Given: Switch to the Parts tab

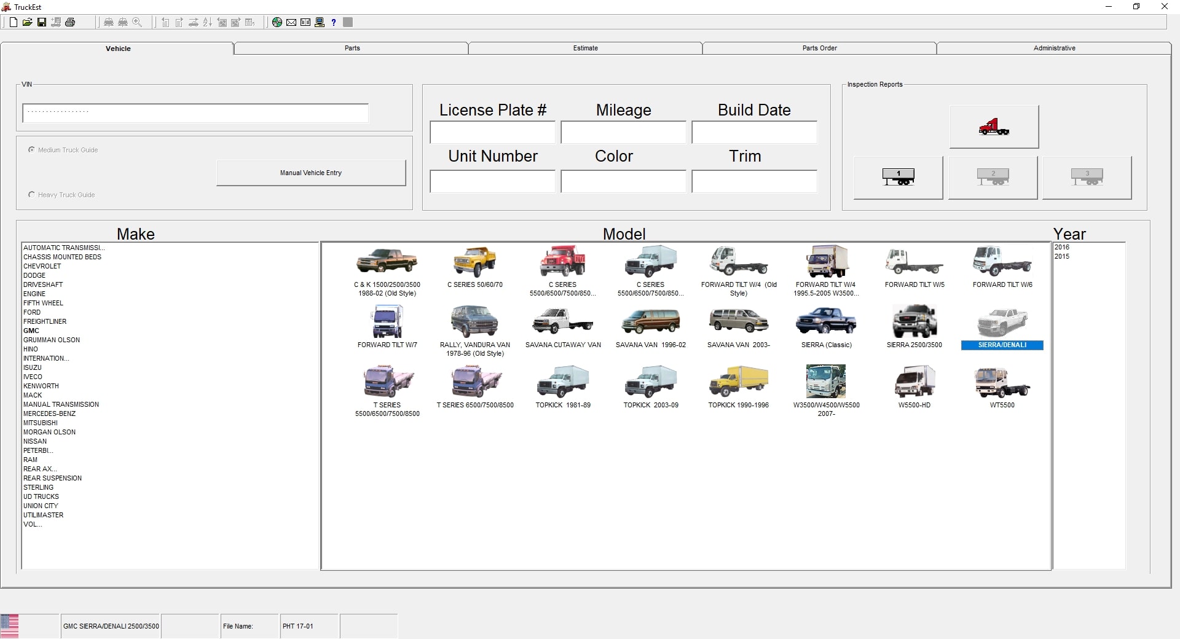Looking at the screenshot, I should [352, 48].
